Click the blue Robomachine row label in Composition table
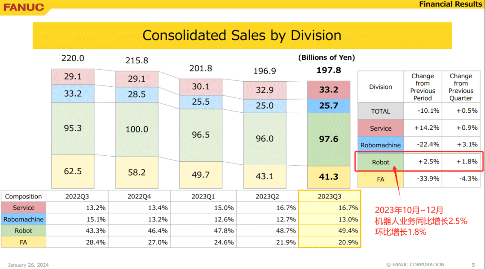This screenshot has width=485, height=269. point(23,219)
